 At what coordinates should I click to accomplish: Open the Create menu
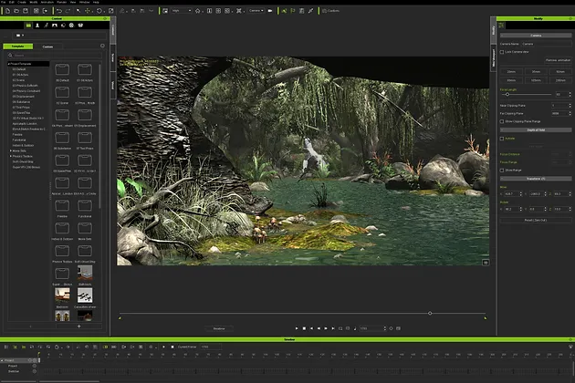[x=22, y=2]
